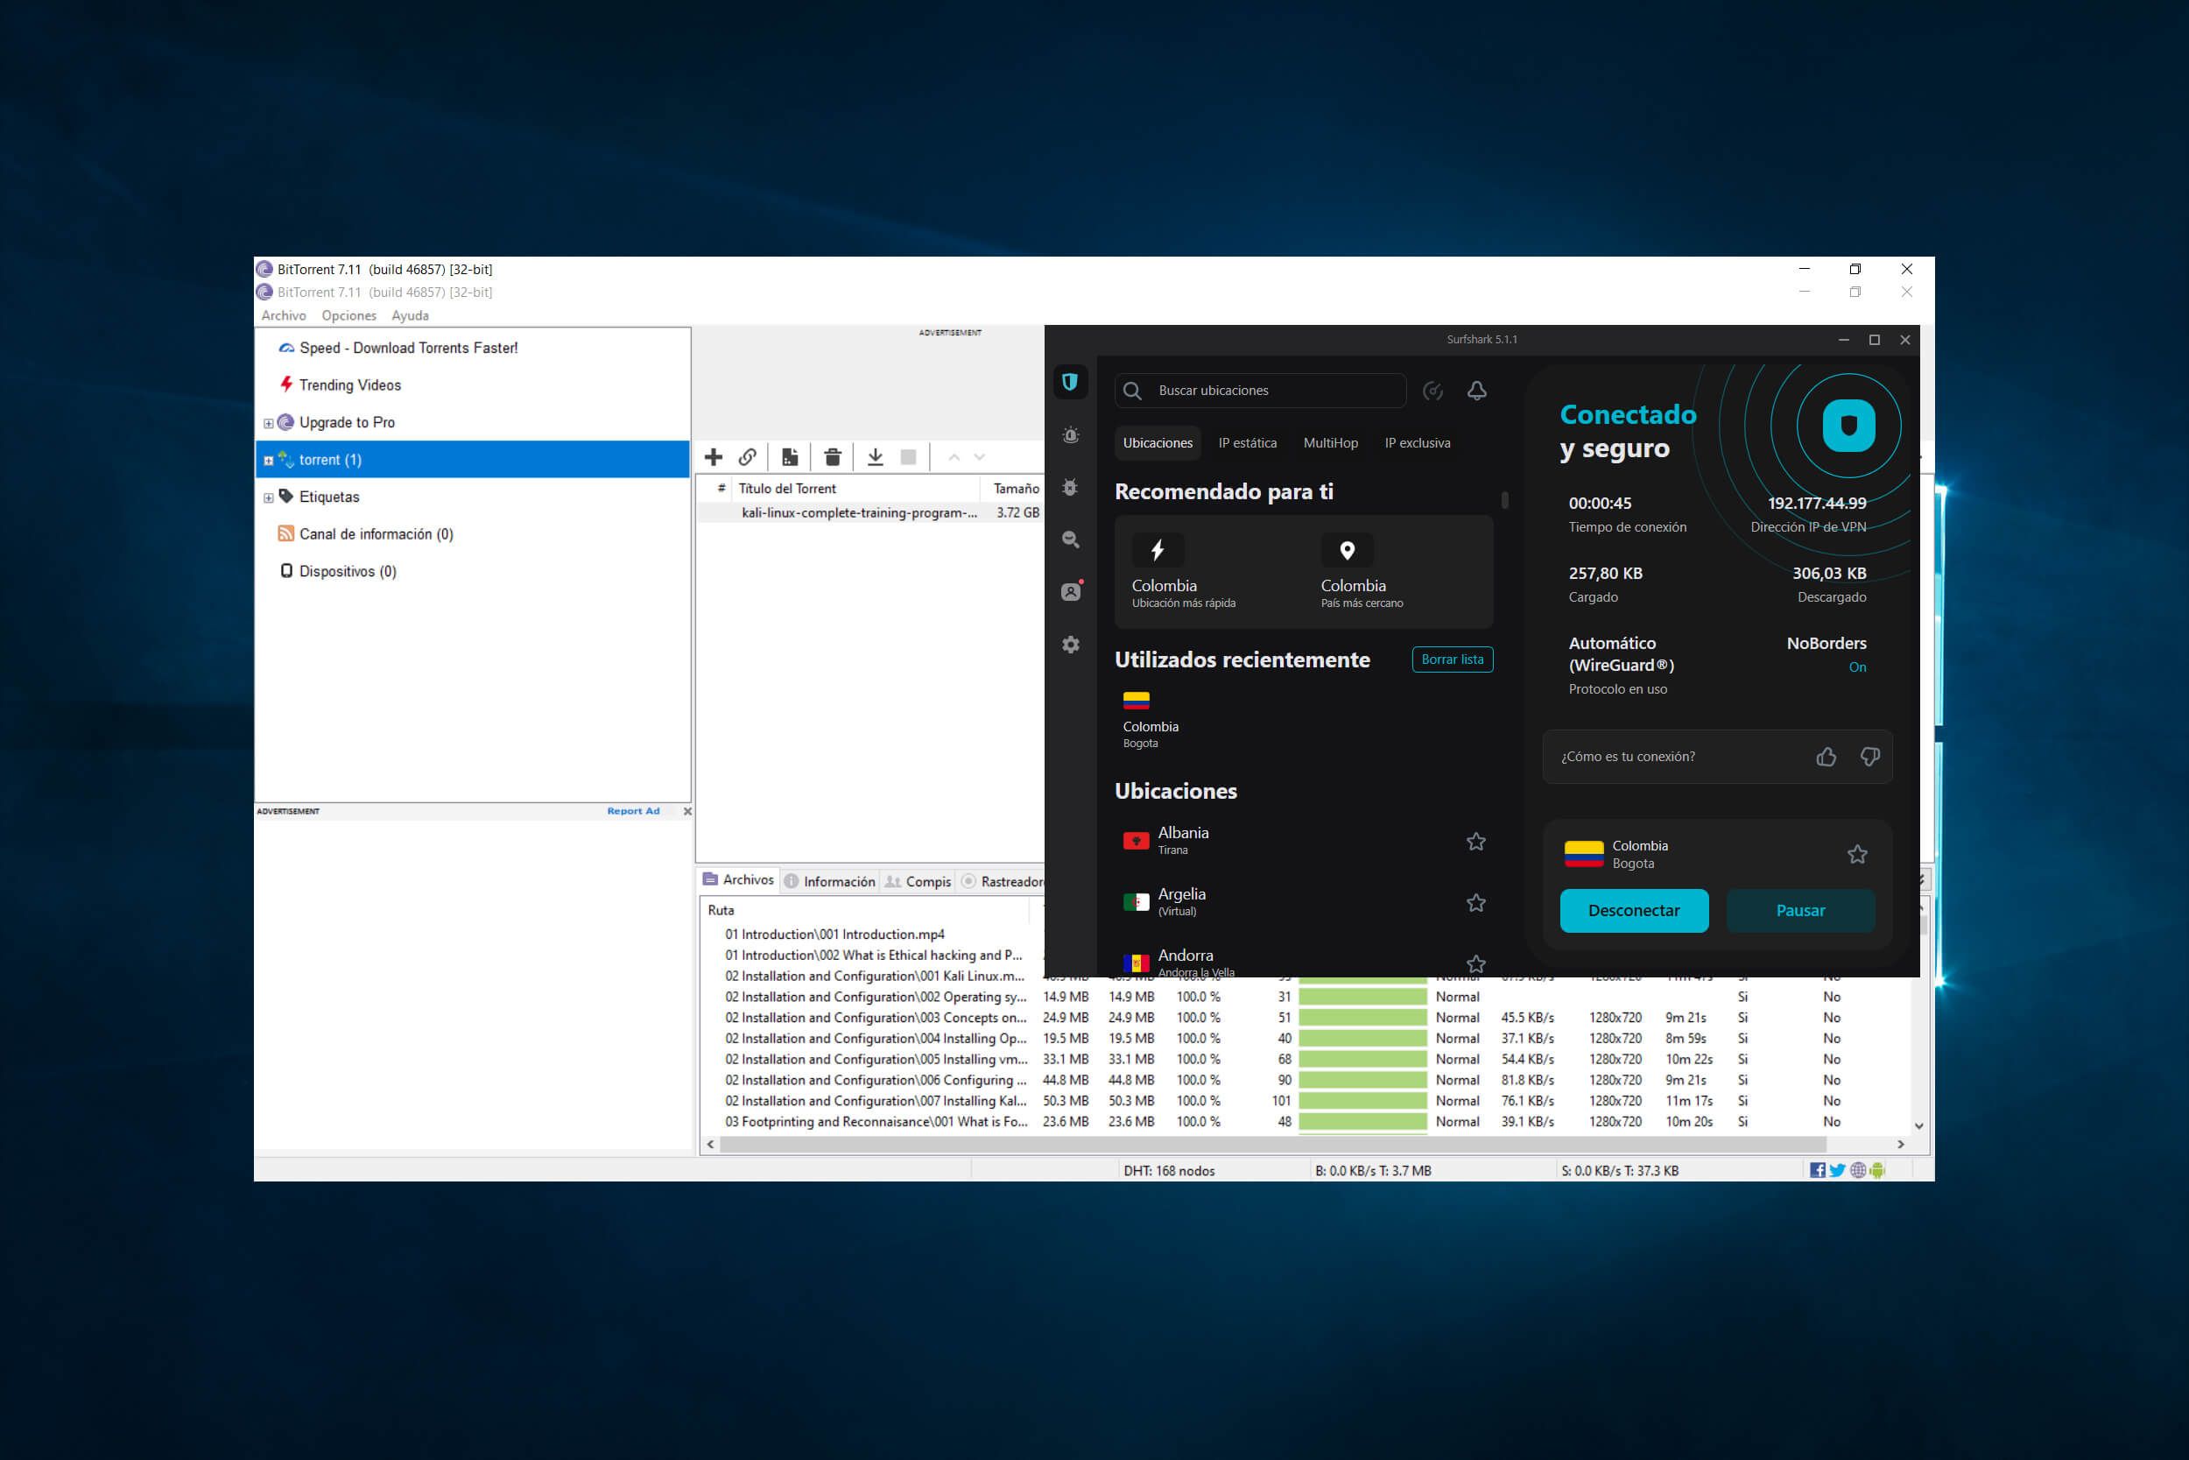
Task: Click the Surfshark VPN shield sidebar icon
Action: coord(1070,382)
